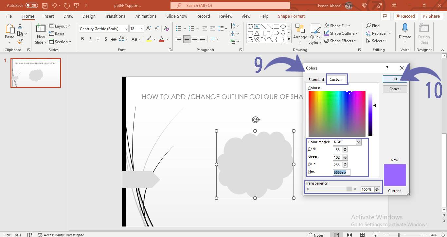Click Clear All Formatting icon

pos(166,29)
